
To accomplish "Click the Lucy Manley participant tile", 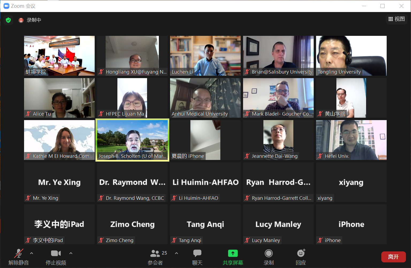I will tap(278, 224).
